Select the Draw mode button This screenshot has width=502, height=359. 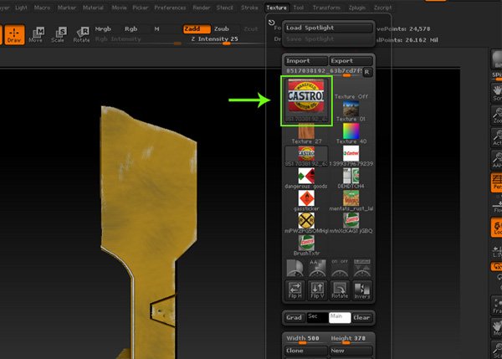(14, 34)
